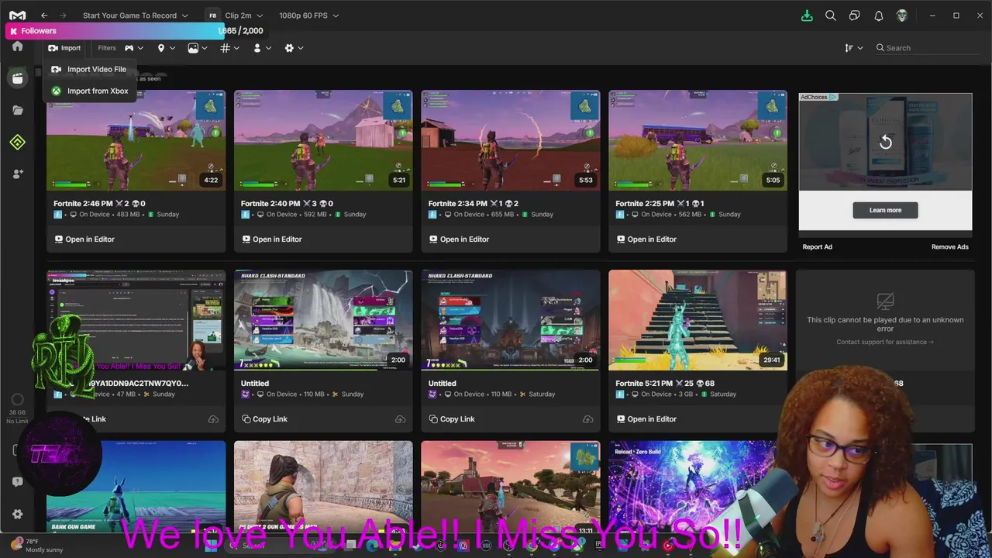Go back with the left arrow
Screen dimensions: 992x558
pos(44,15)
